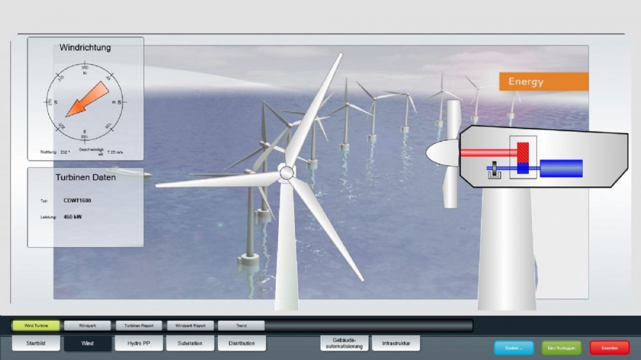Go to the Startbild screen
The height and width of the screenshot is (360, 641).
[x=36, y=343]
